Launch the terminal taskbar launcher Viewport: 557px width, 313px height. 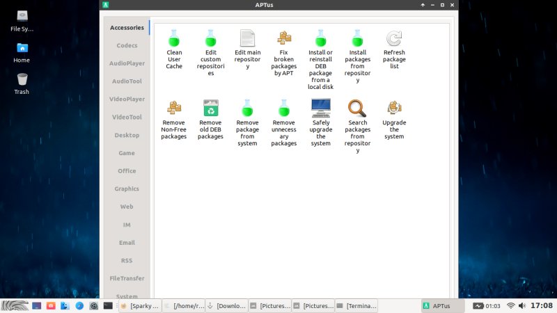pos(108,305)
